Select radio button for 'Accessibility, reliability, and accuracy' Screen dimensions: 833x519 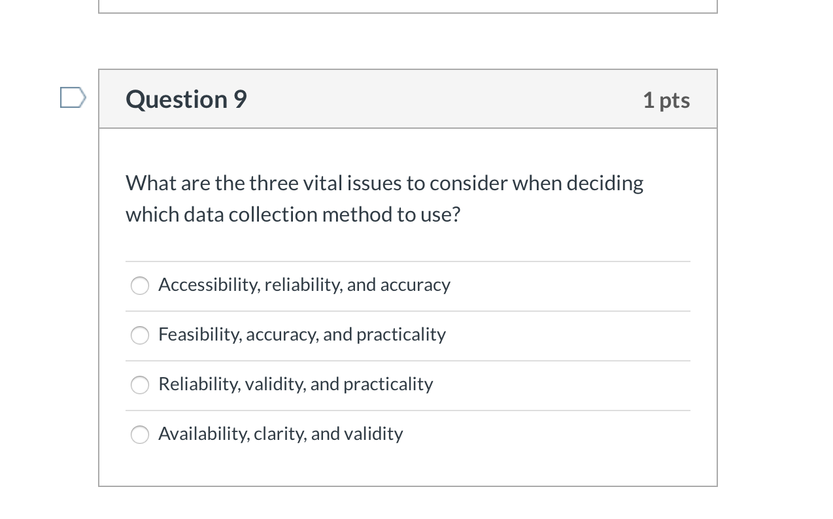(x=139, y=286)
